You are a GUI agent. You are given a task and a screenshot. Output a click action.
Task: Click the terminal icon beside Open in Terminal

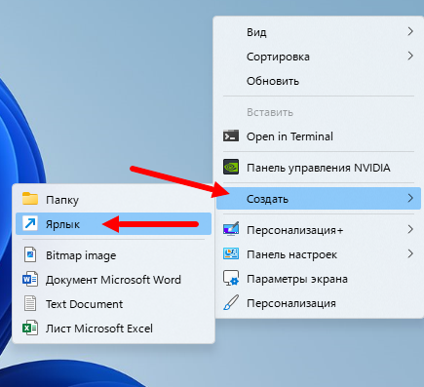coord(231,136)
